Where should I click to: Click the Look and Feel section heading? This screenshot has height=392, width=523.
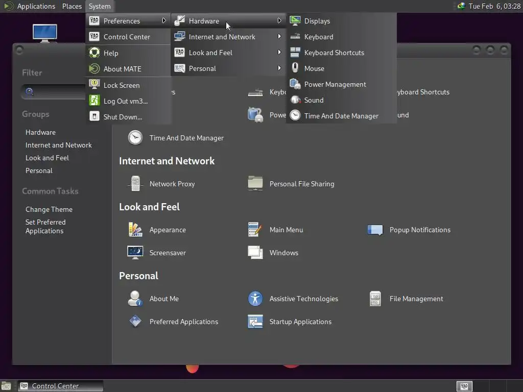150,207
